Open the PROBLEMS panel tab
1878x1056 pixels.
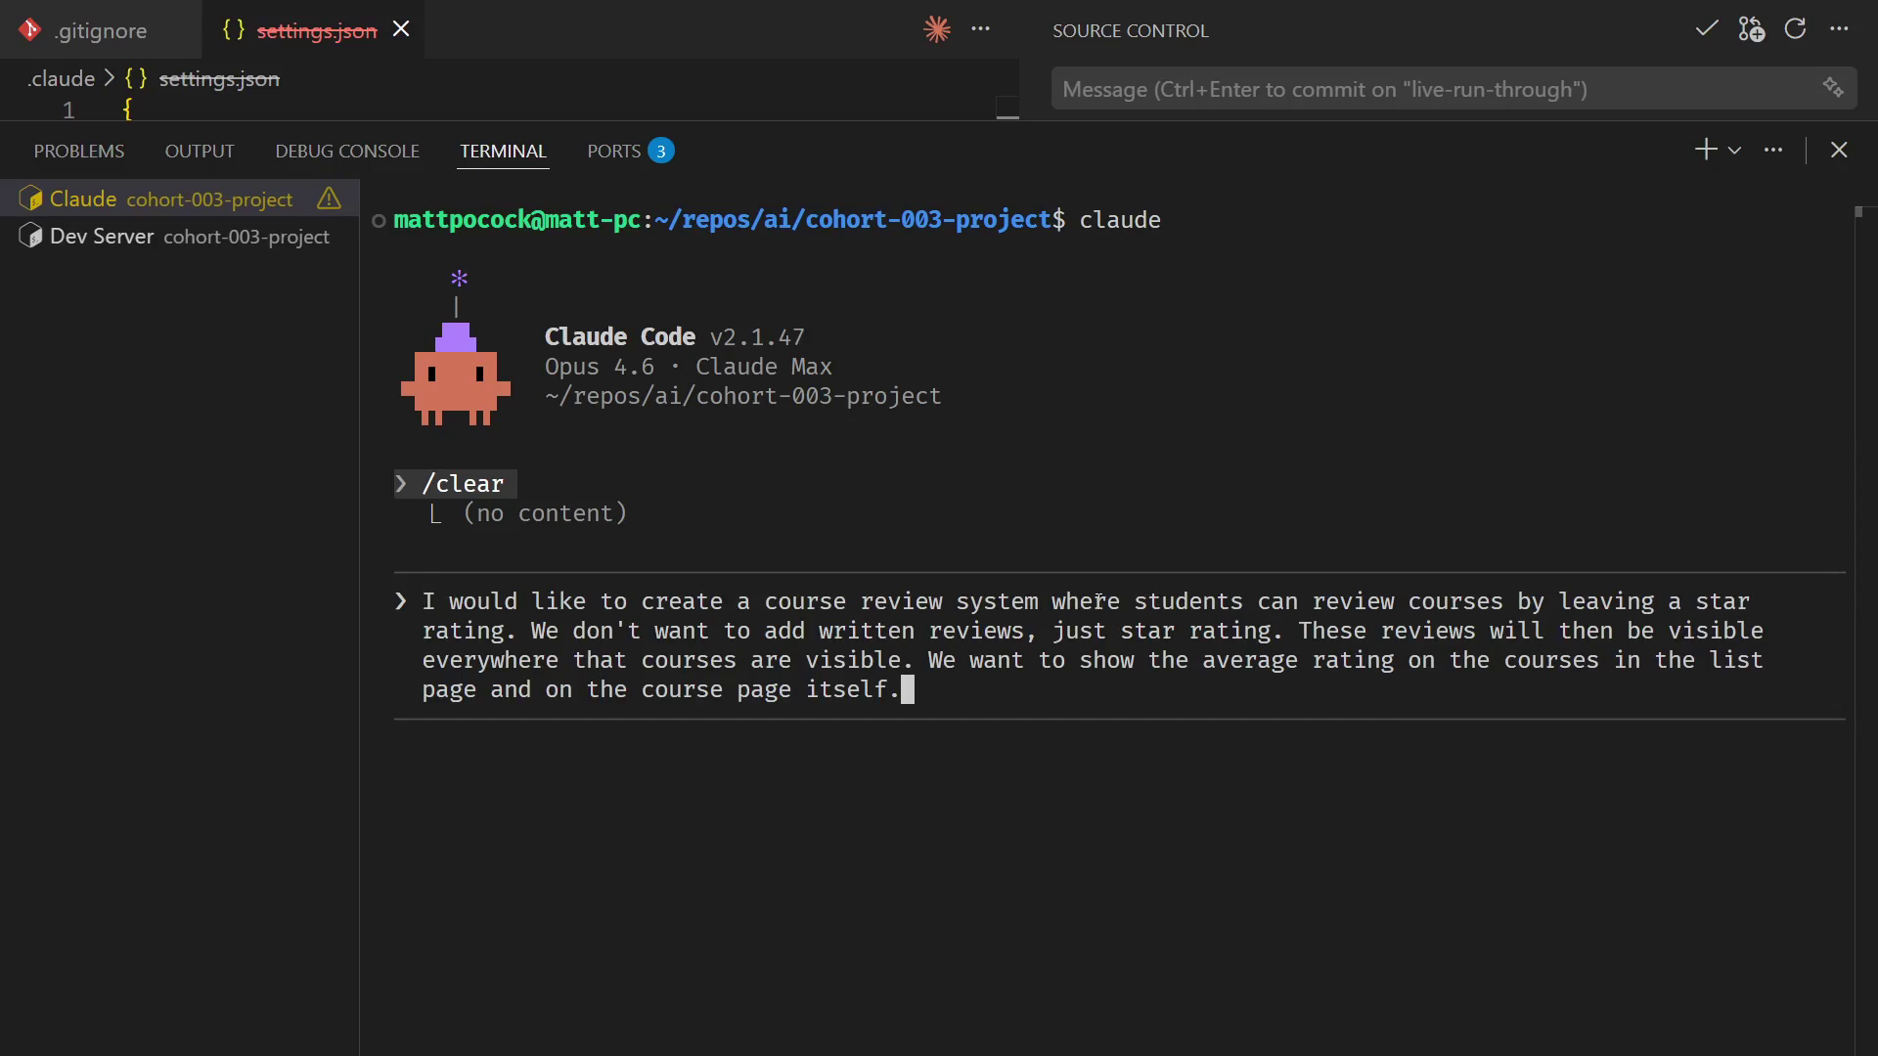(x=79, y=151)
